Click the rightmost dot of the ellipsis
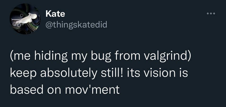This screenshot has width=226, height=107. pos(214,14)
